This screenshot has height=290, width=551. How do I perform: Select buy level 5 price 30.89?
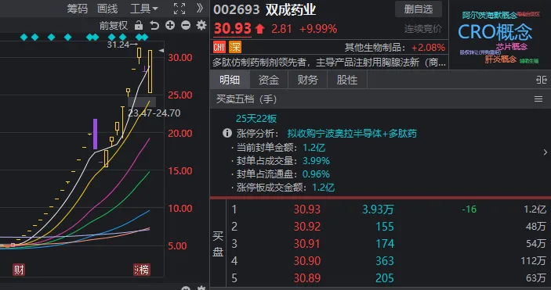(307, 278)
